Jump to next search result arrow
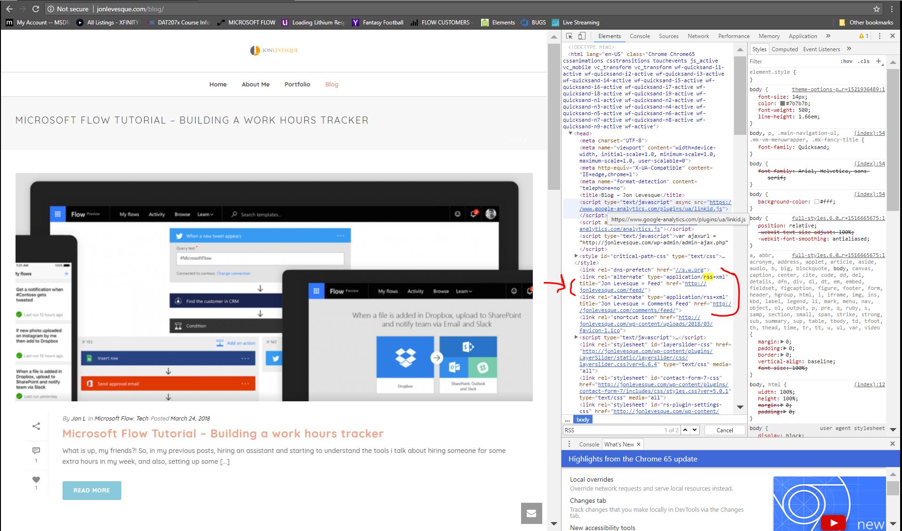 tap(695, 430)
